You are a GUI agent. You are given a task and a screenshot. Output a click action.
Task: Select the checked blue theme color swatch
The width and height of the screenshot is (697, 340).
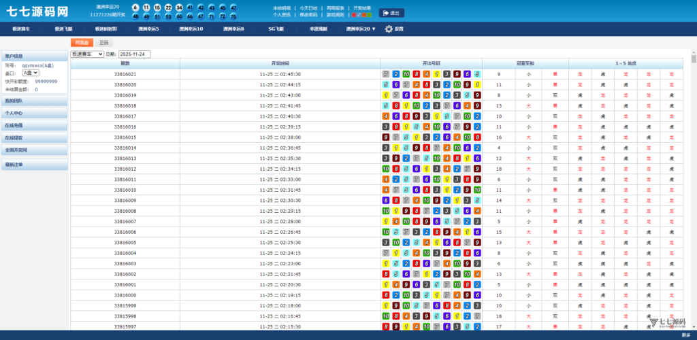tap(359, 15)
